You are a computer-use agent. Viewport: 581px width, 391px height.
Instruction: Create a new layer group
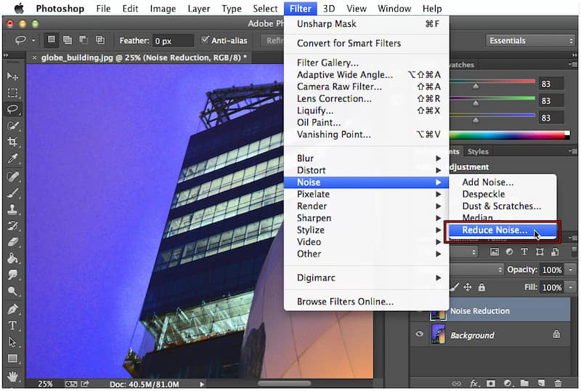coord(524,383)
